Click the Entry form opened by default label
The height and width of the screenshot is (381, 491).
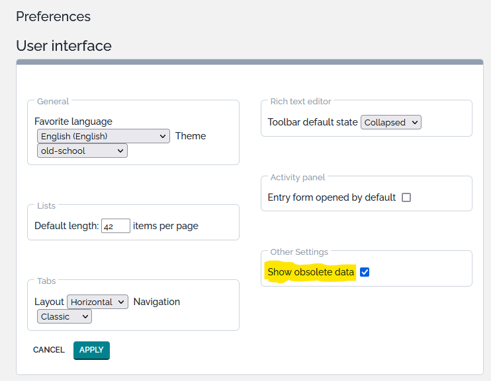click(332, 197)
